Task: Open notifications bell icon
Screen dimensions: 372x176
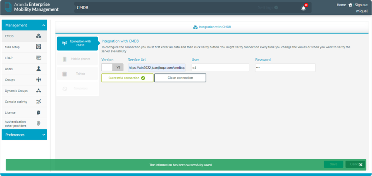Action: 303,8
